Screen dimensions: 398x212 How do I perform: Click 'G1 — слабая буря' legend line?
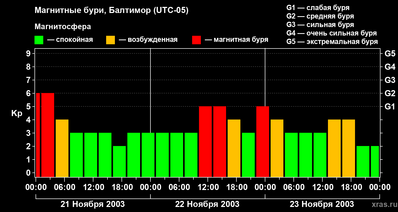(318, 8)
